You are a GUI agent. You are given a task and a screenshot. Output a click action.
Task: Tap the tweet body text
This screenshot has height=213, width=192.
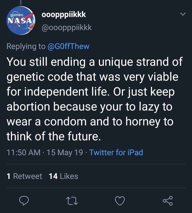click(94, 99)
